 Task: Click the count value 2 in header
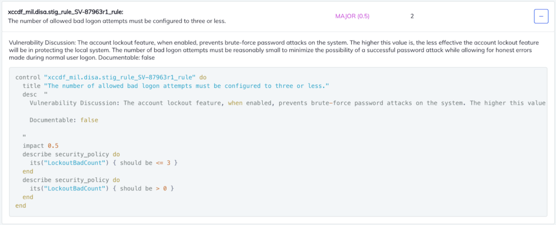pyautogui.click(x=412, y=16)
